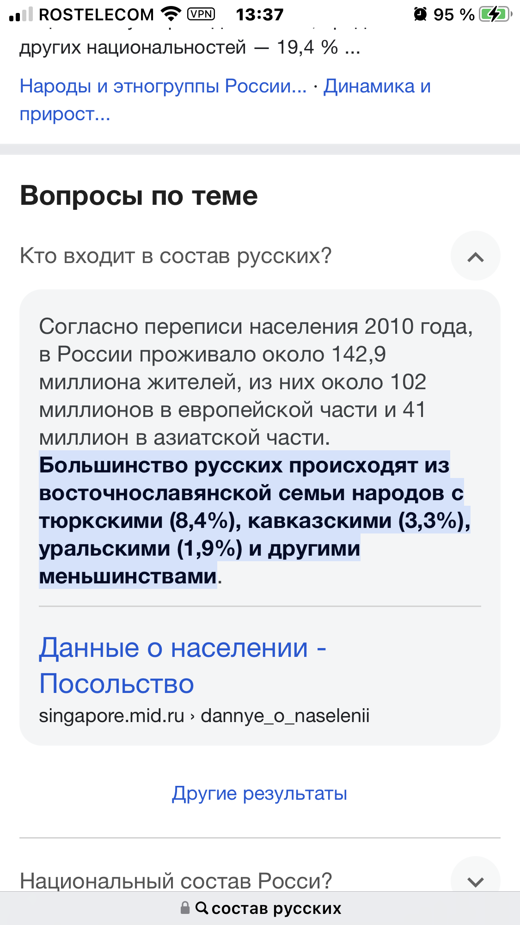
Task: Open the "Народы и этногруппы России..." link
Action: [x=163, y=86]
